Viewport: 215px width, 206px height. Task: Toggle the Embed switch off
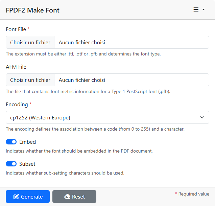11,142
